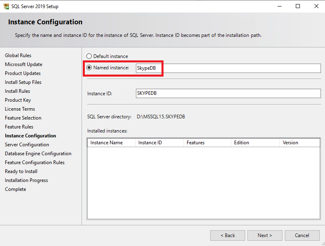
Task: Sort by Instance Name column header
Action: click(x=111, y=143)
